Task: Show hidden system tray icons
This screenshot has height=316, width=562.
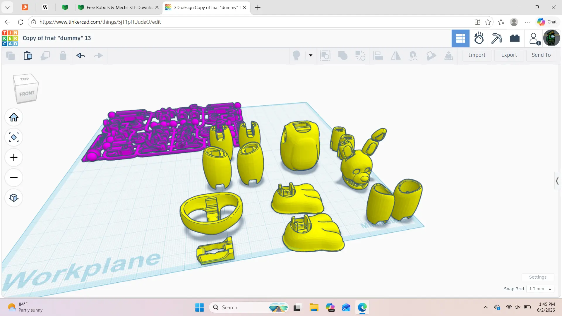Action: click(x=486, y=307)
